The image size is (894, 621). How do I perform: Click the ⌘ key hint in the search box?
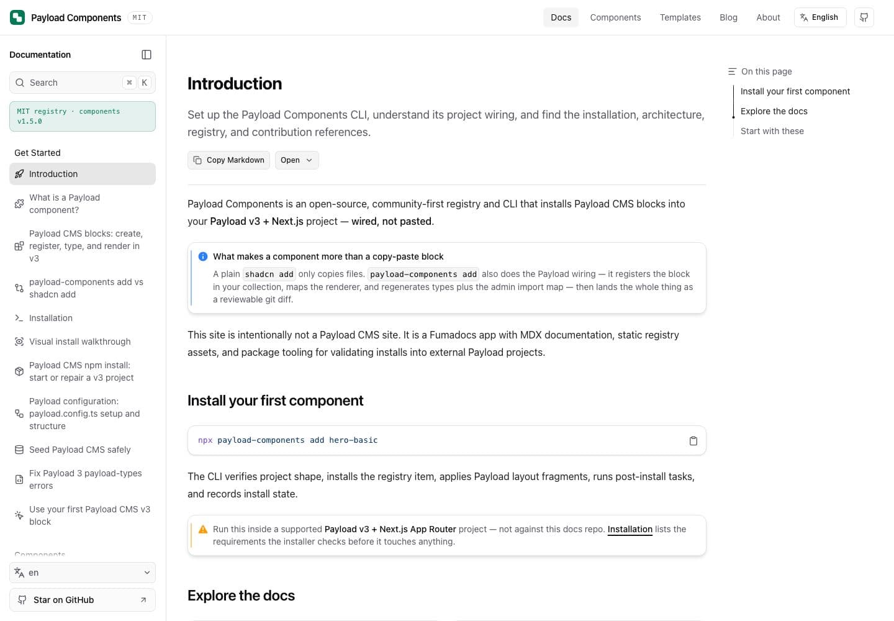click(x=129, y=83)
